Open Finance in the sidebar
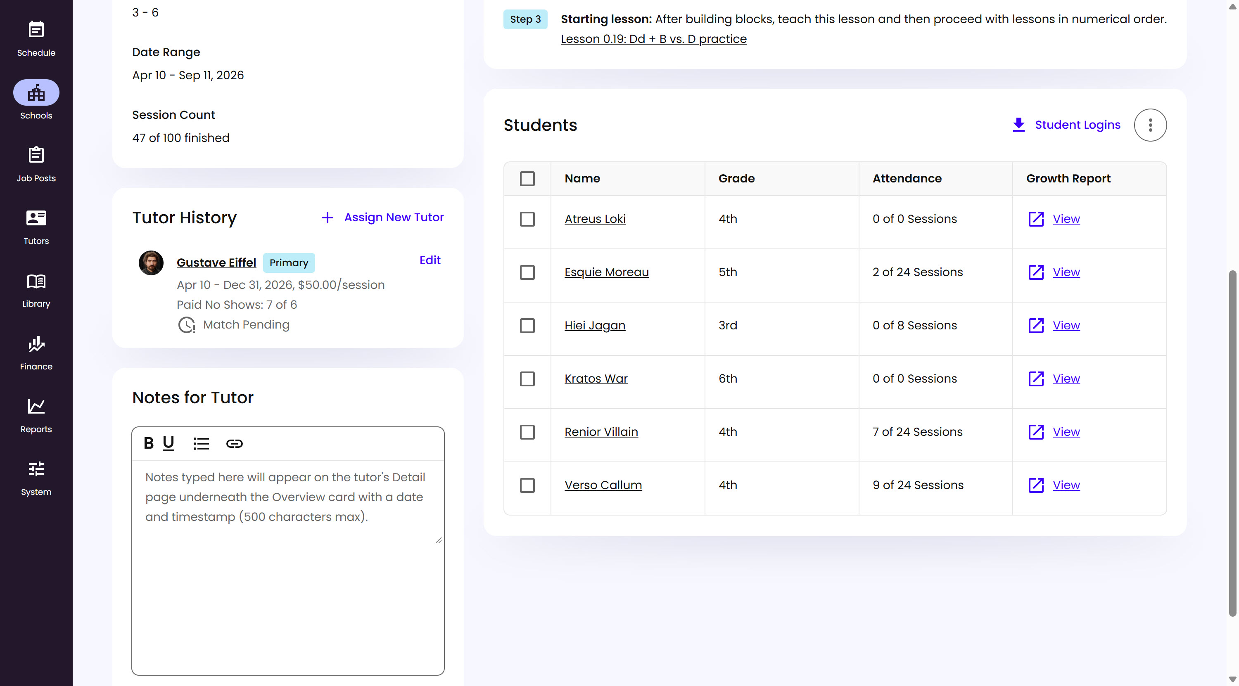Image resolution: width=1239 pixels, height=686 pixels. 36,352
